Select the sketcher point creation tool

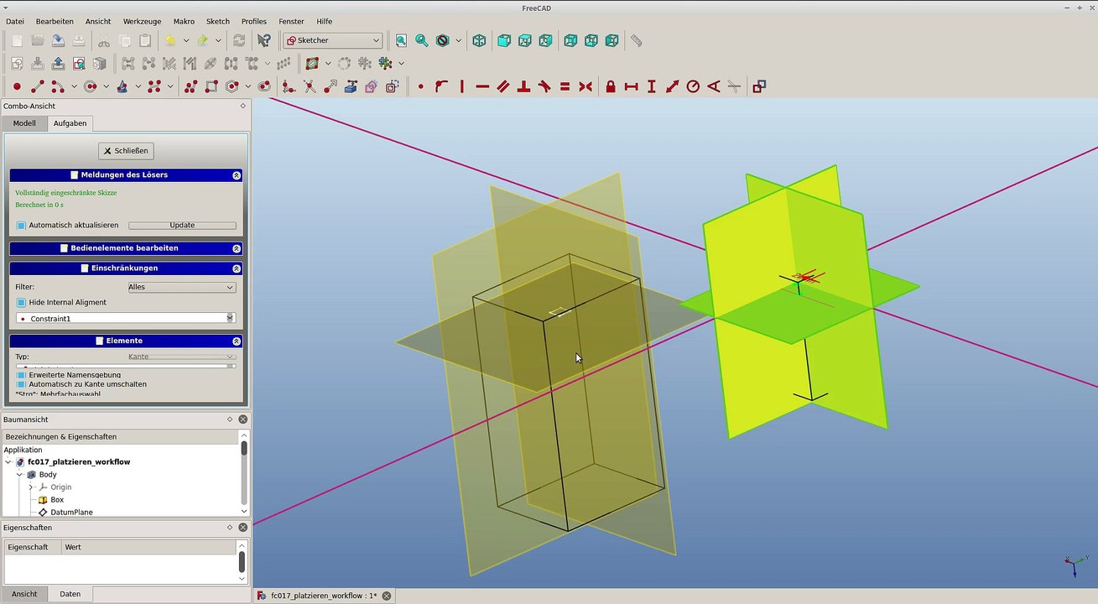click(x=17, y=86)
